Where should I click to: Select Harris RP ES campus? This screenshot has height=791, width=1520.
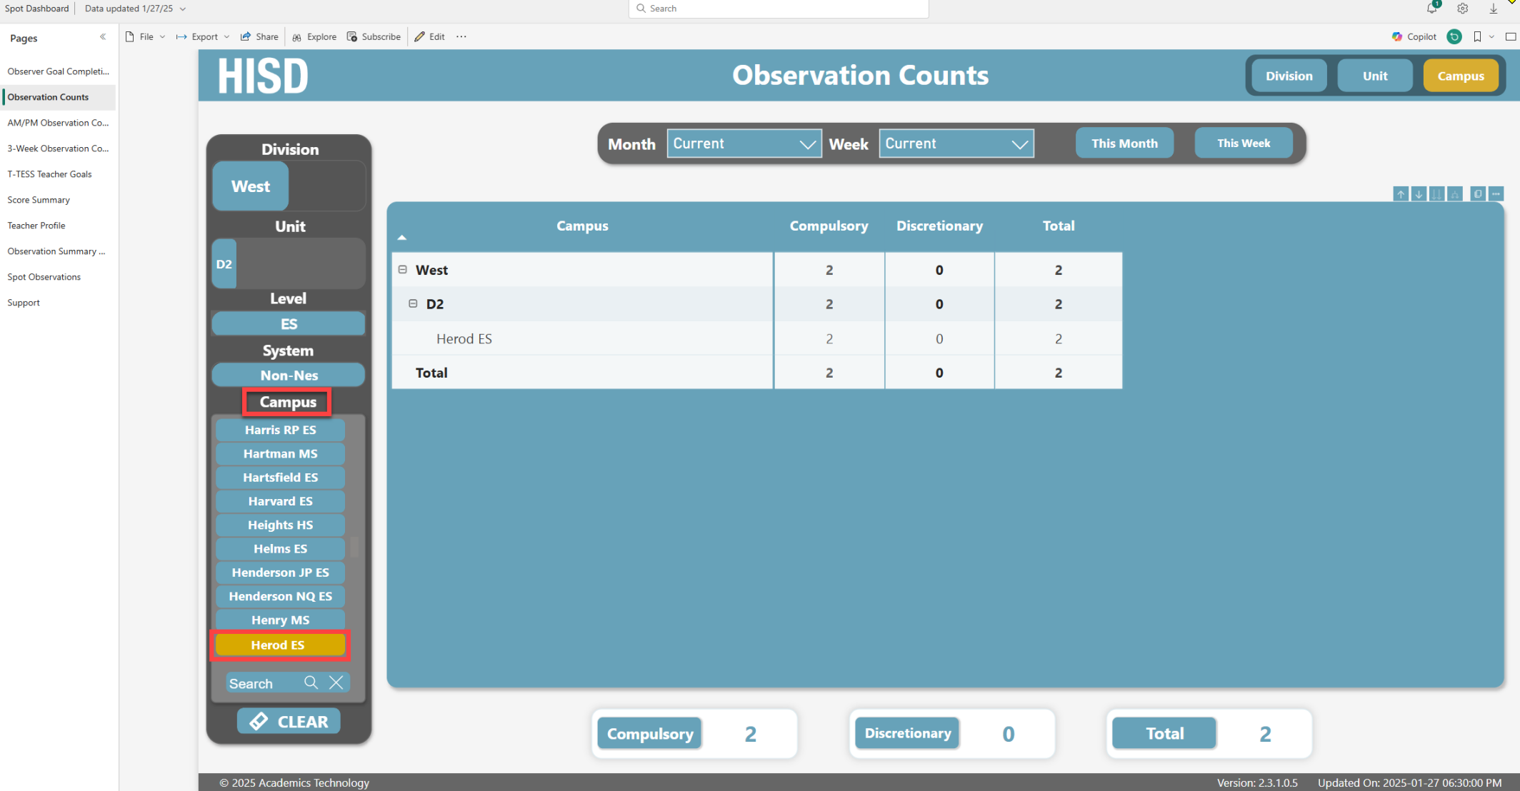tap(280, 430)
